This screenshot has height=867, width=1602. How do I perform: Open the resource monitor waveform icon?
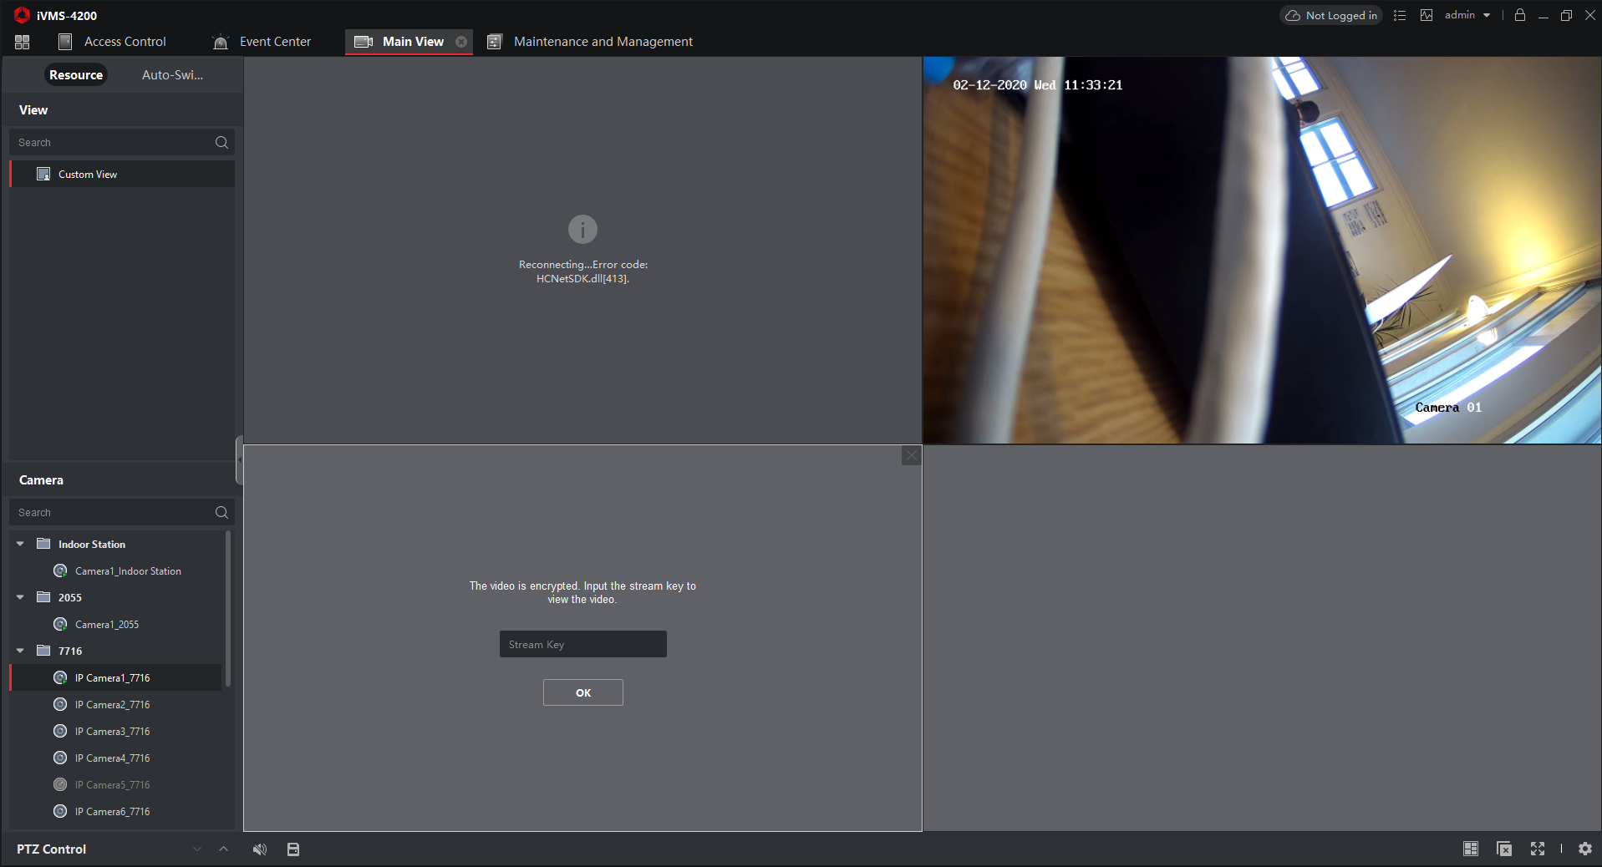pyautogui.click(x=1427, y=16)
